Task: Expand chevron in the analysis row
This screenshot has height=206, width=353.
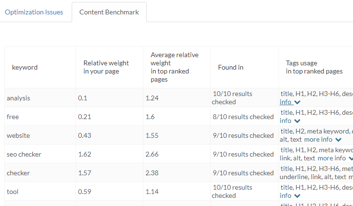Action: 297,102
